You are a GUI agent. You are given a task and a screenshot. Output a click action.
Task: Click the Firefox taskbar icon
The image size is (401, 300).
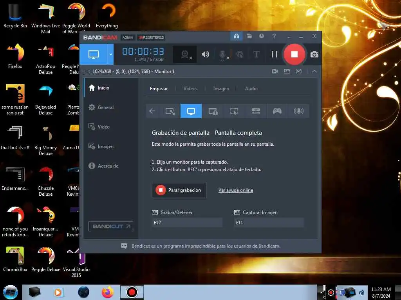click(x=108, y=292)
